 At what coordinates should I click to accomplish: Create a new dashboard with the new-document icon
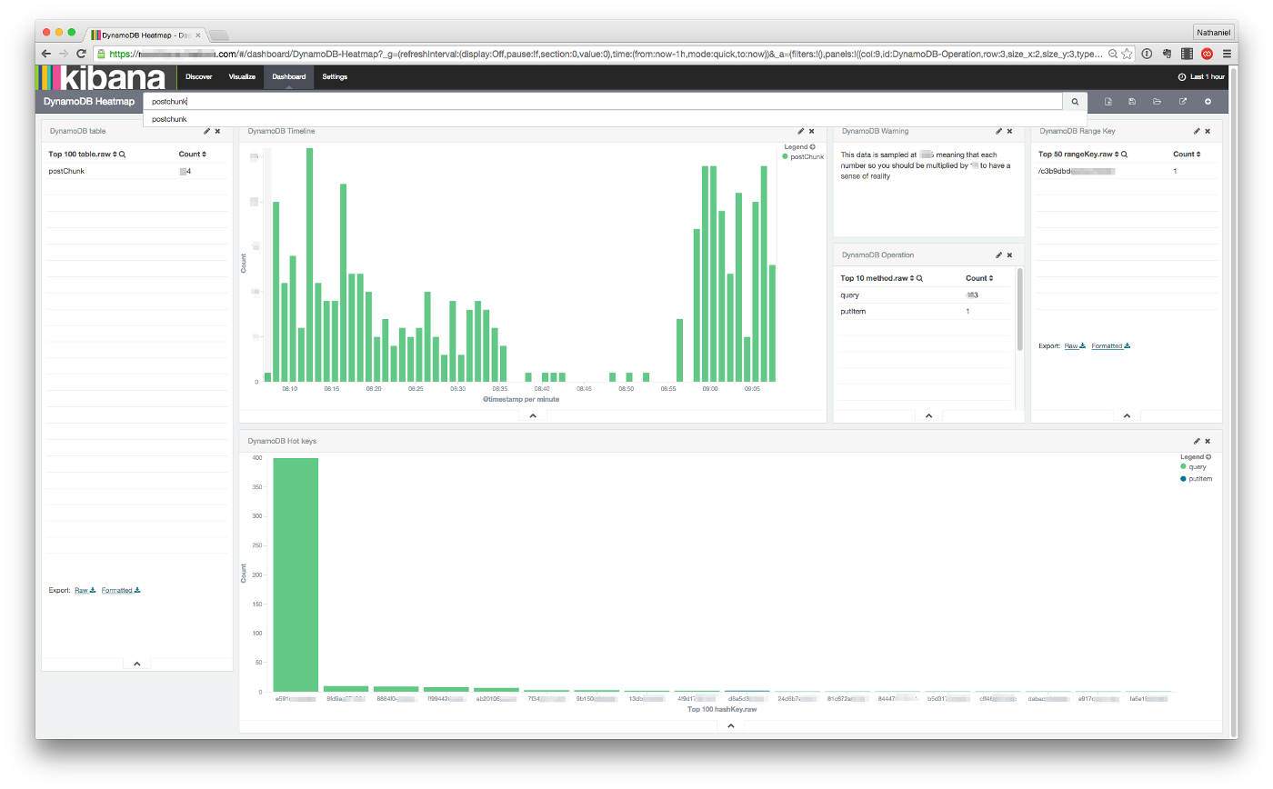1108,101
